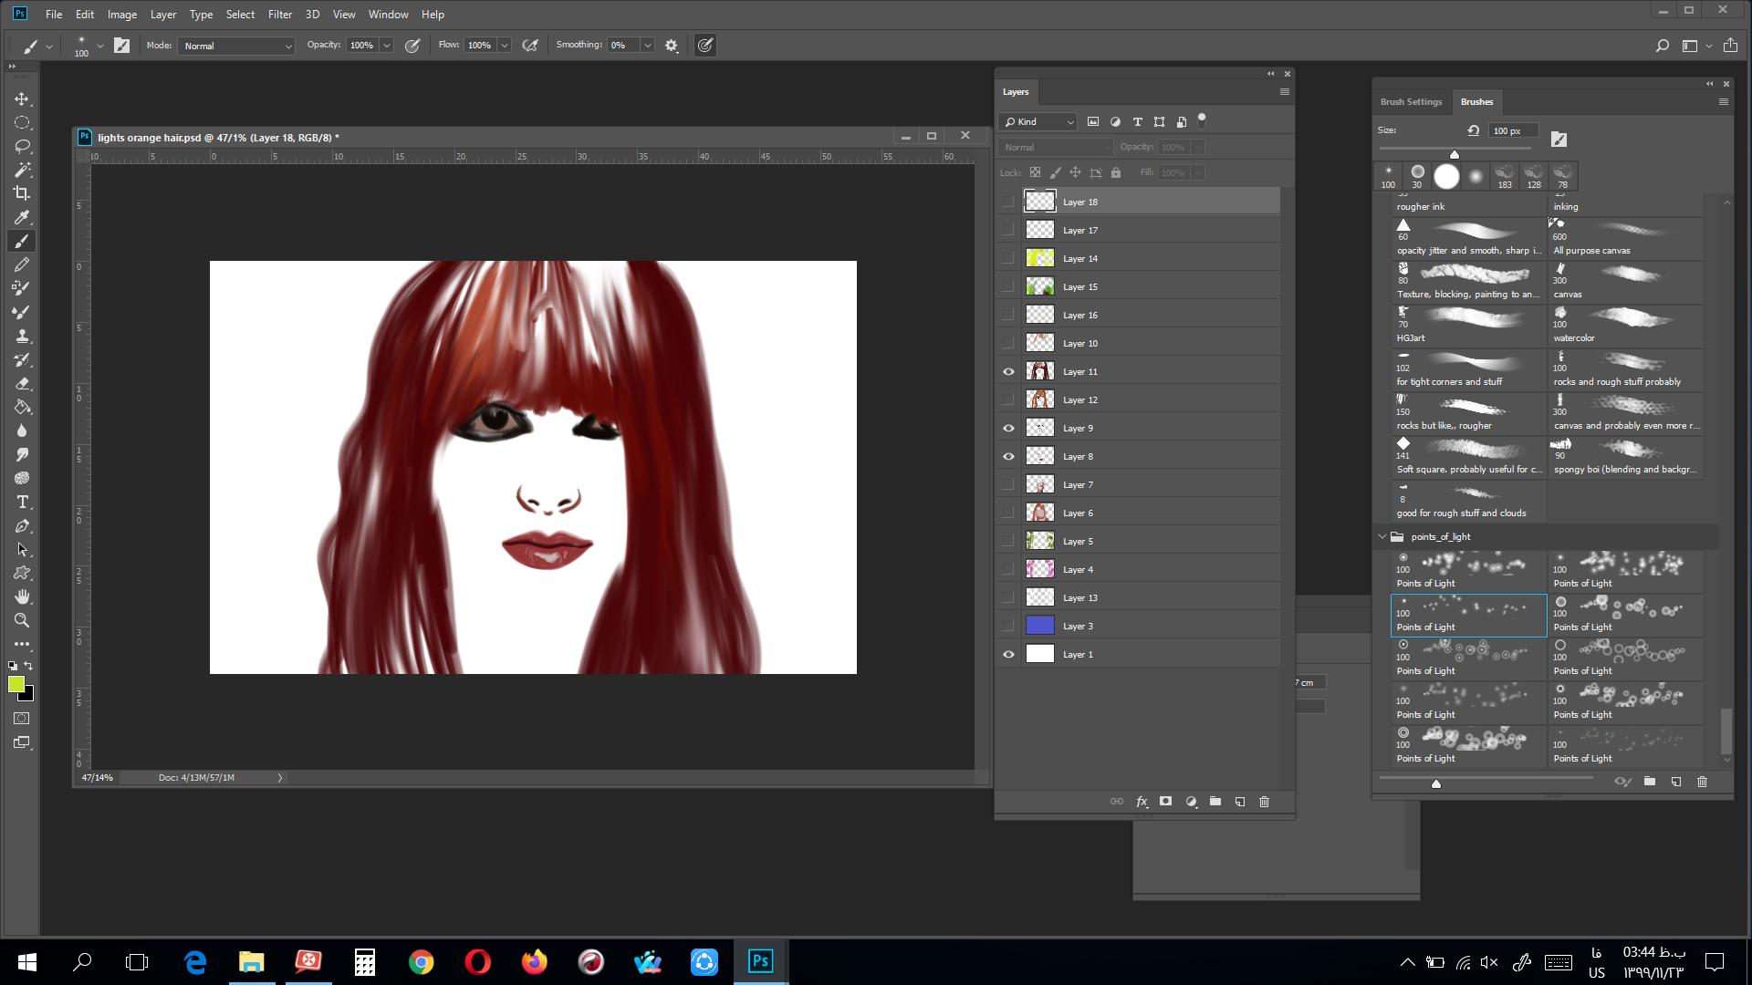Open Photoshop search icon in options bar
The height and width of the screenshot is (985, 1752).
coord(1662,46)
